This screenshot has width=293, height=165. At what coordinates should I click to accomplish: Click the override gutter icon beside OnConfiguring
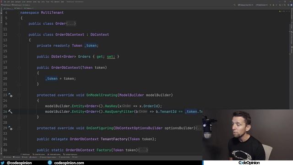coord(10,128)
